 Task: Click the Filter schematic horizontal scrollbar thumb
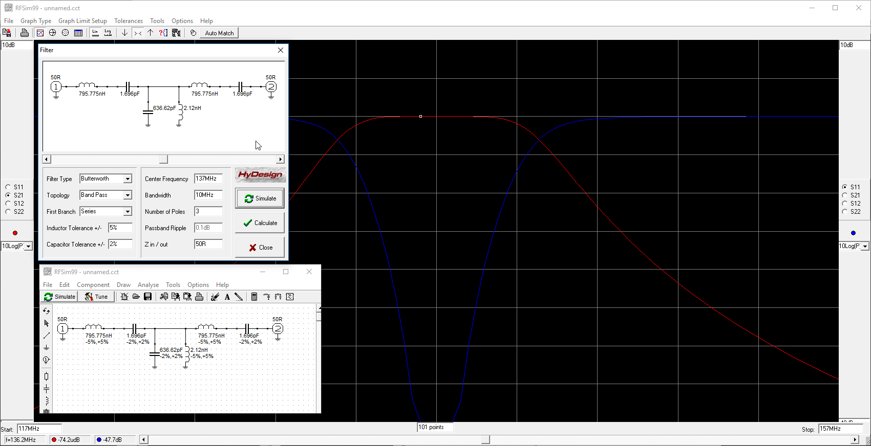[x=163, y=160]
